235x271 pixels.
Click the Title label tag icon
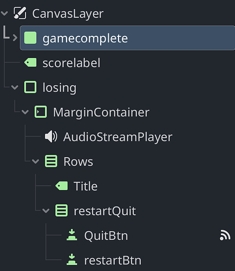point(62,186)
